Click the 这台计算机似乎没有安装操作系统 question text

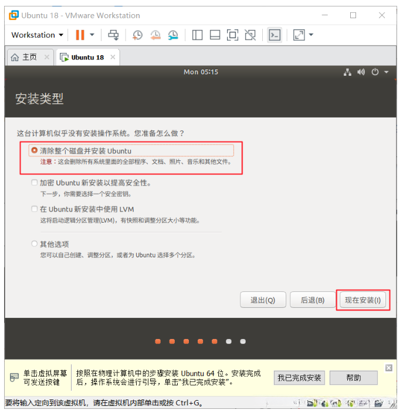pyautogui.click(x=100, y=133)
